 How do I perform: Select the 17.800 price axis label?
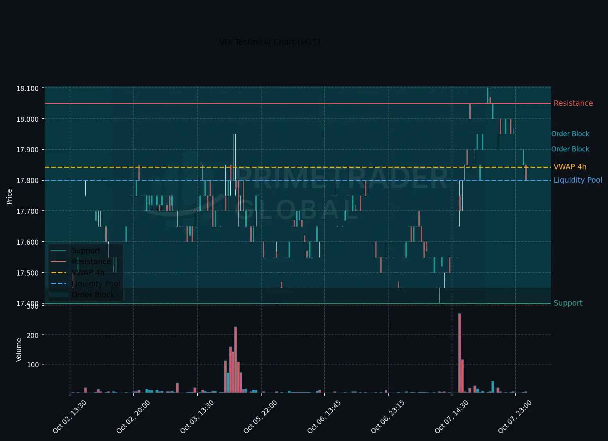27,181
